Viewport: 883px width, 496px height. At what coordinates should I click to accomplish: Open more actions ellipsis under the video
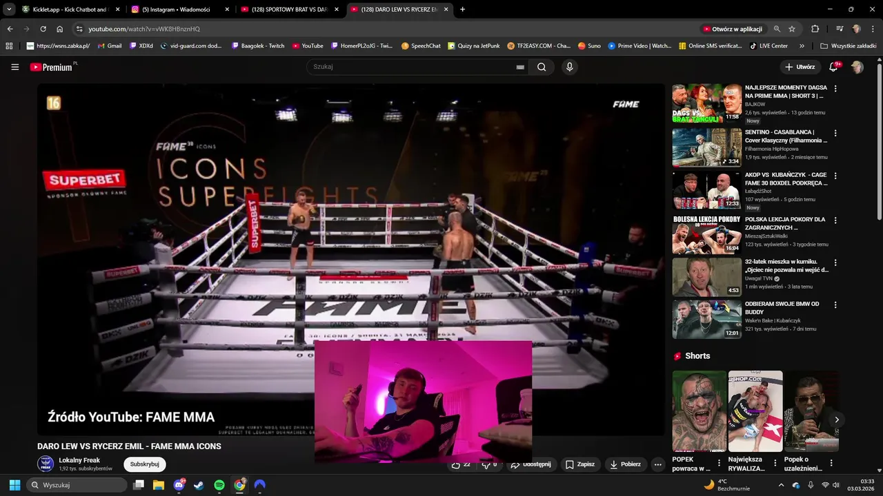click(x=657, y=464)
